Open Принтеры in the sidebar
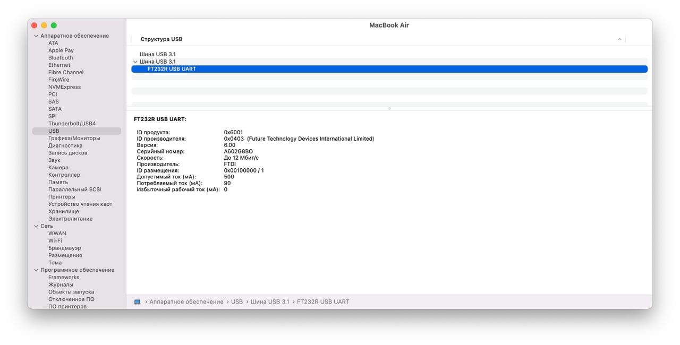The image size is (680, 345). (62, 197)
